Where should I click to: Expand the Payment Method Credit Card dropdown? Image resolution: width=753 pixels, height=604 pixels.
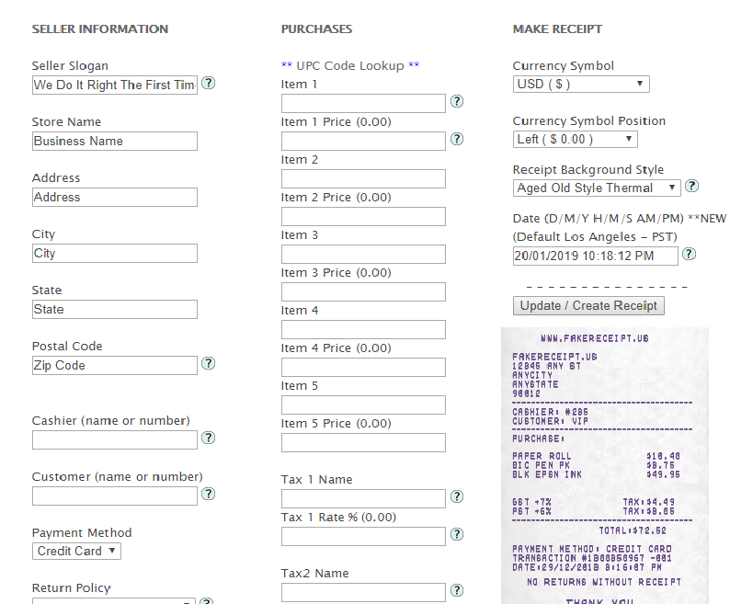tap(76, 551)
